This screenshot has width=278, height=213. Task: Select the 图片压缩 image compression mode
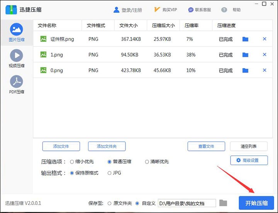17,32
